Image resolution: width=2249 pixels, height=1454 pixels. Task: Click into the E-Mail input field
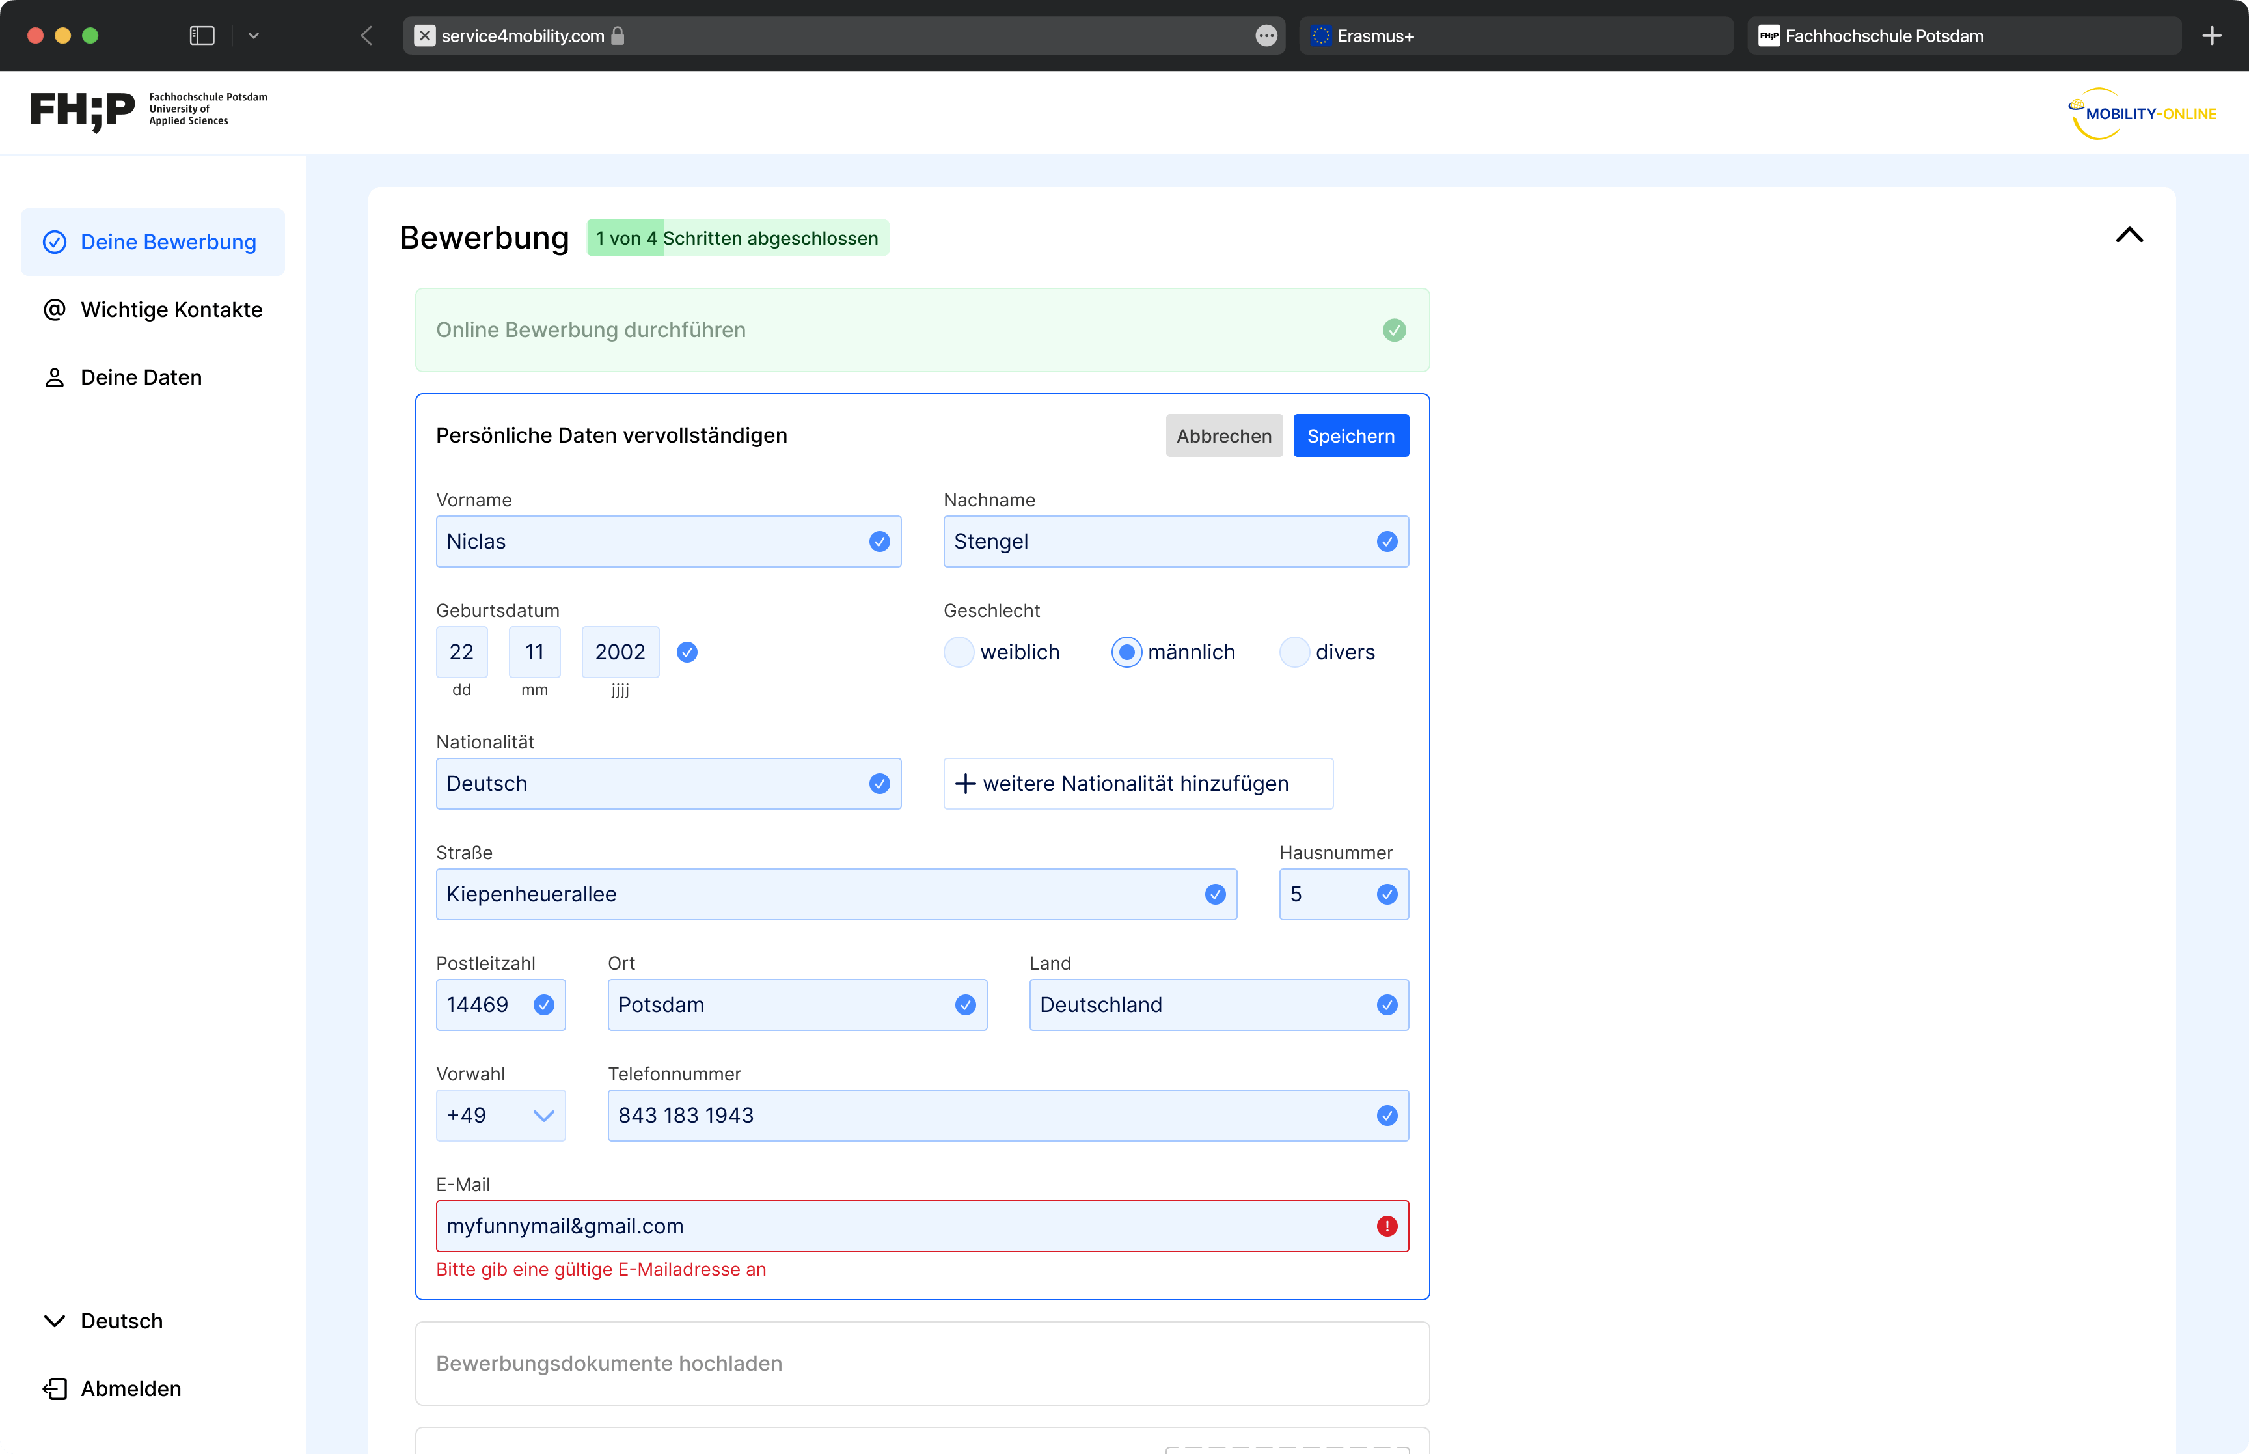point(897,1226)
